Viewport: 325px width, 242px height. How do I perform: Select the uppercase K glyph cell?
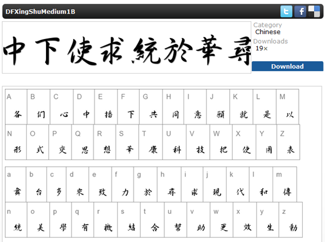pos(242,107)
